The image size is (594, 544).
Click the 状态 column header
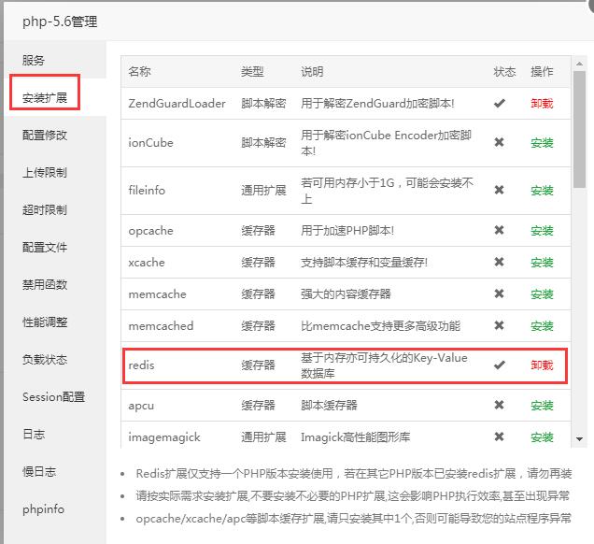504,72
